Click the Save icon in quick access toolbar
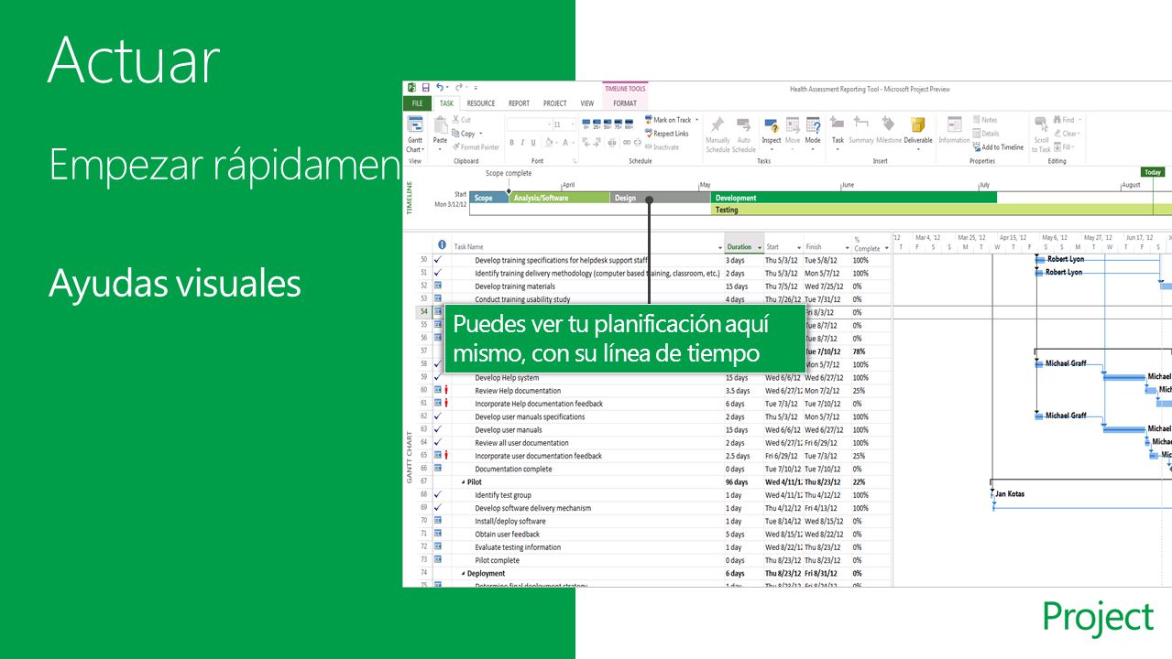This screenshot has width=1172, height=659. 425,88
